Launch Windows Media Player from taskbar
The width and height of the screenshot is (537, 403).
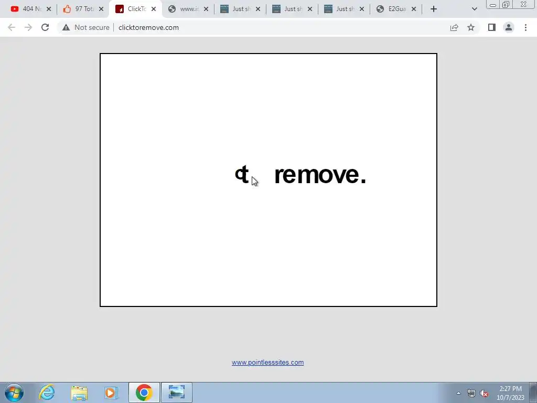111,393
